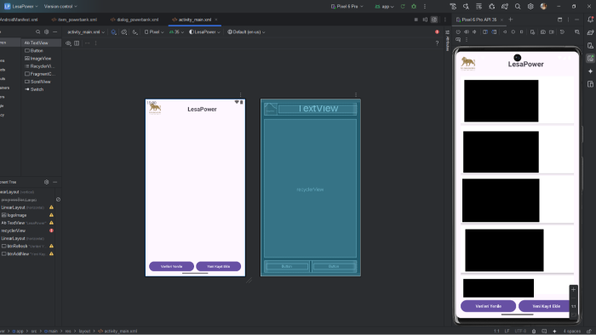Select ImageView in the palette

[x=41, y=59]
